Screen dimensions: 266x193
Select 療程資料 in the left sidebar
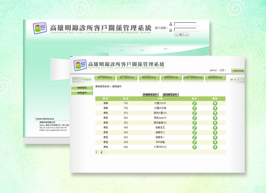(x=82, y=93)
